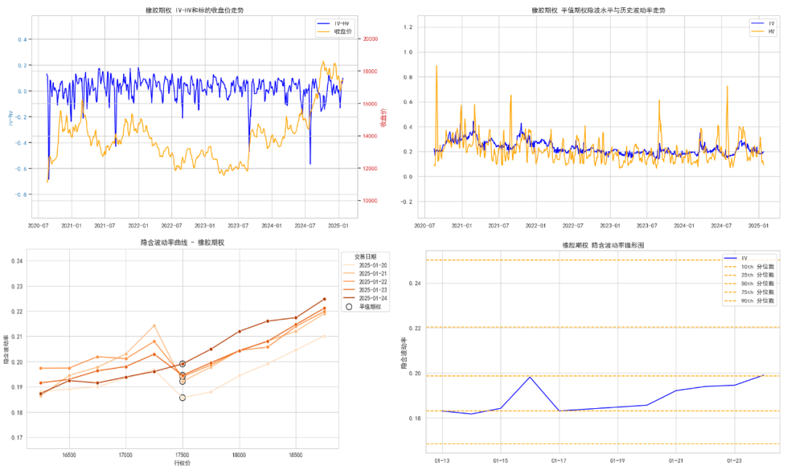The height and width of the screenshot is (470, 787).
Task: Click the 20000 tick on the price axis
Action: coord(370,39)
